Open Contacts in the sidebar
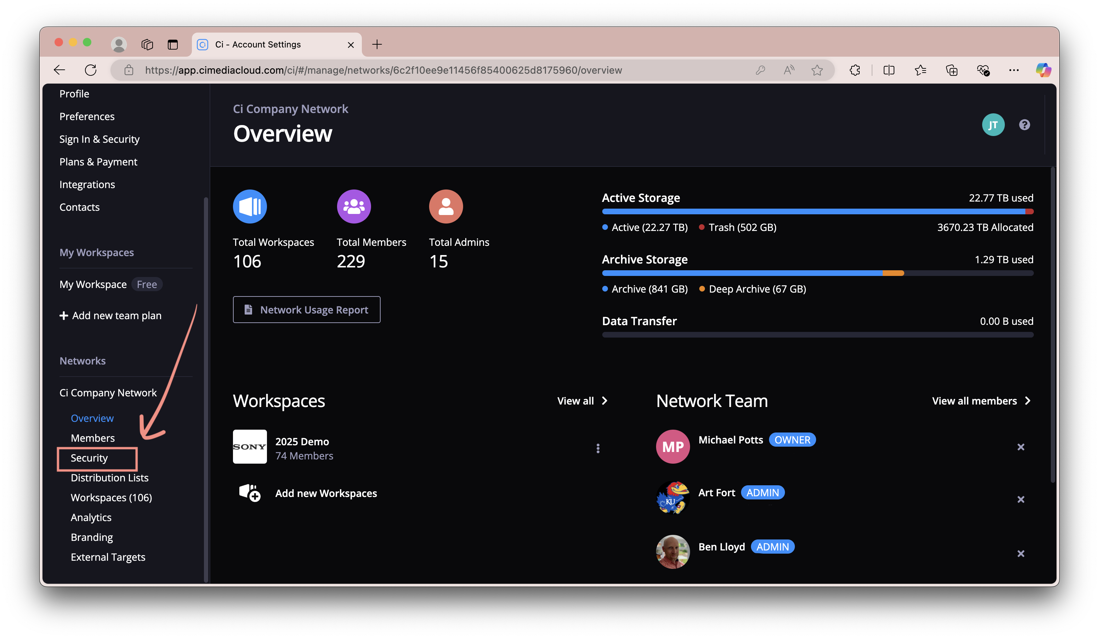 coord(79,207)
